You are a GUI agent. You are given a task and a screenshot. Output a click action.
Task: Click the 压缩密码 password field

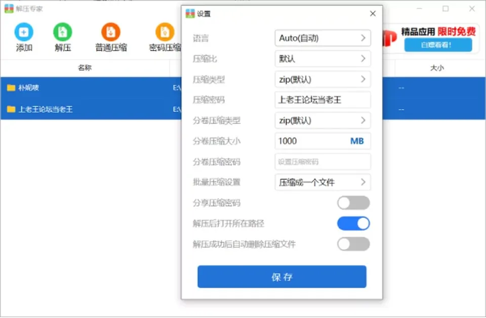click(322, 100)
